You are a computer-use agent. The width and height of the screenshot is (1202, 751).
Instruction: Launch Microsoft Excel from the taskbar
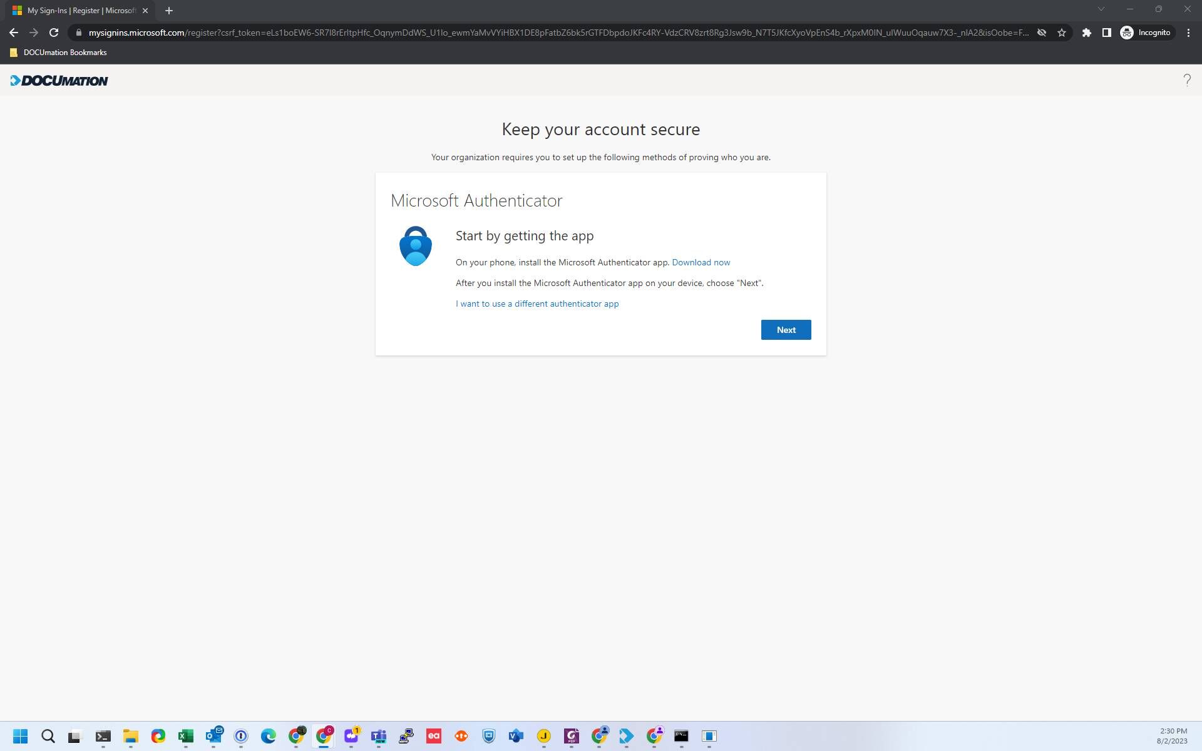pyautogui.click(x=185, y=736)
